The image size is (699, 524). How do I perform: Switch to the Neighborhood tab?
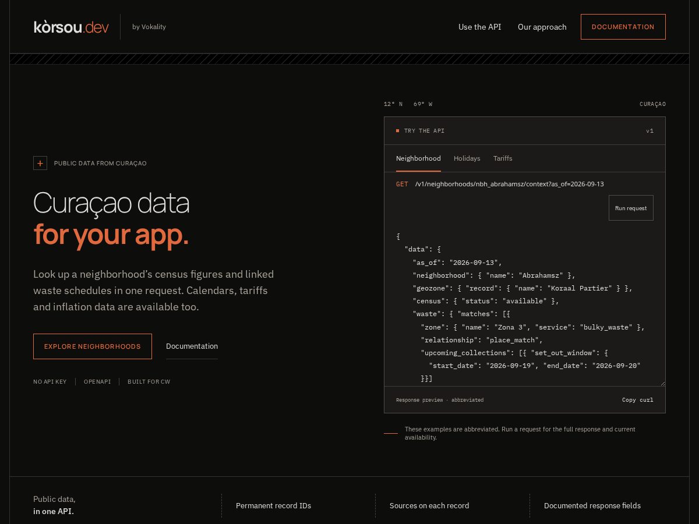click(418, 158)
